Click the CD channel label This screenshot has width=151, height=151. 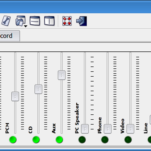(x=31, y=130)
